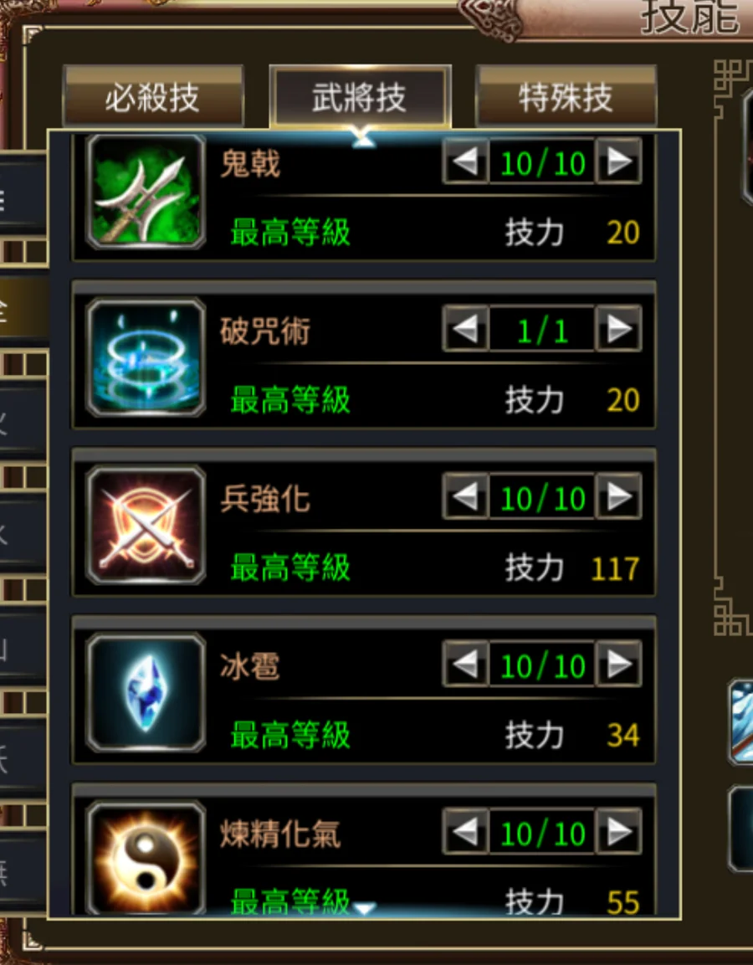
Task: Switch to the 必殺技 tab
Action: point(153,96)
